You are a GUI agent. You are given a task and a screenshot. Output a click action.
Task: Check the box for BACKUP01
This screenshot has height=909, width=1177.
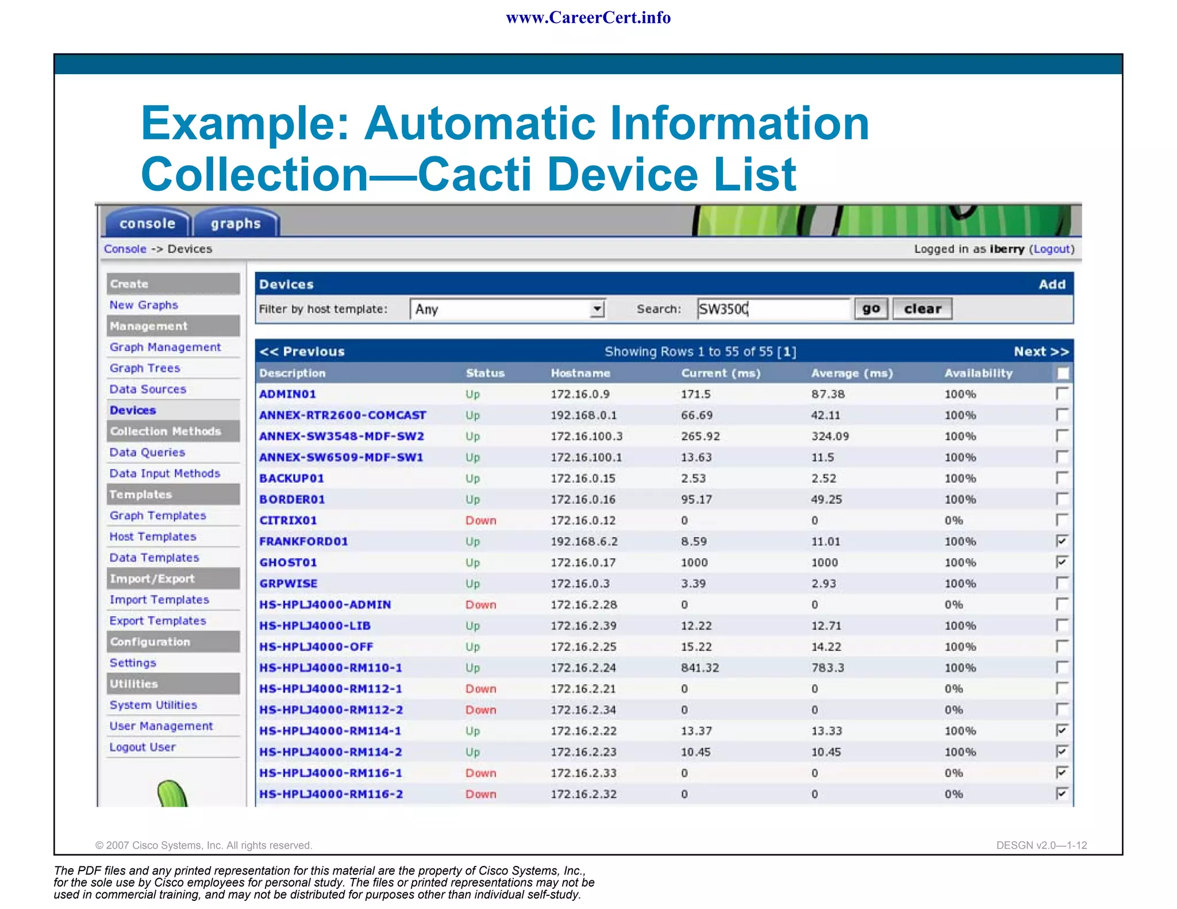[x=1062, y=477]
